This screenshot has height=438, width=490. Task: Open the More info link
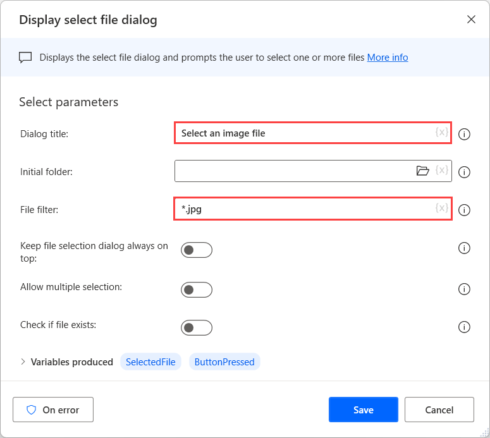(x=388, y=58)
